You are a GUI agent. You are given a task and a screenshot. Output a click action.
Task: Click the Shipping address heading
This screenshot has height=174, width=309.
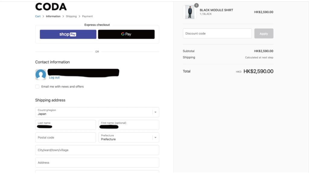[50, 100]
